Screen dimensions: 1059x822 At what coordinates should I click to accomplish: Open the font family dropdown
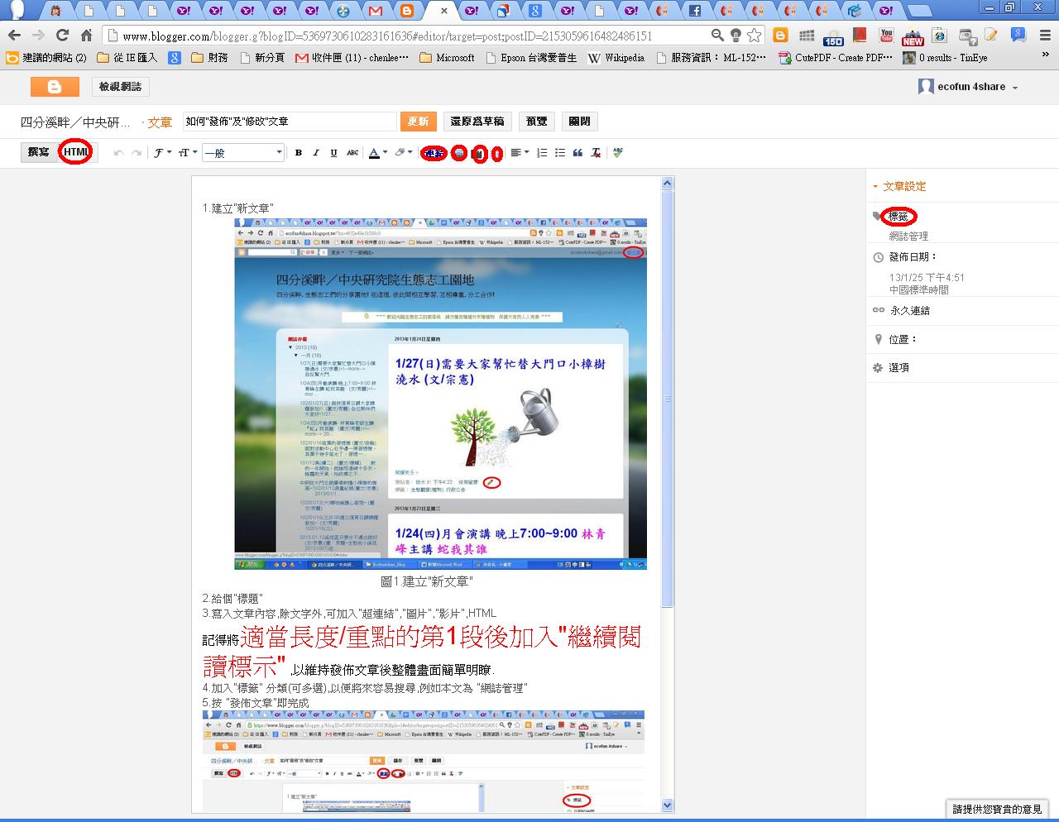tap(162, 153)
